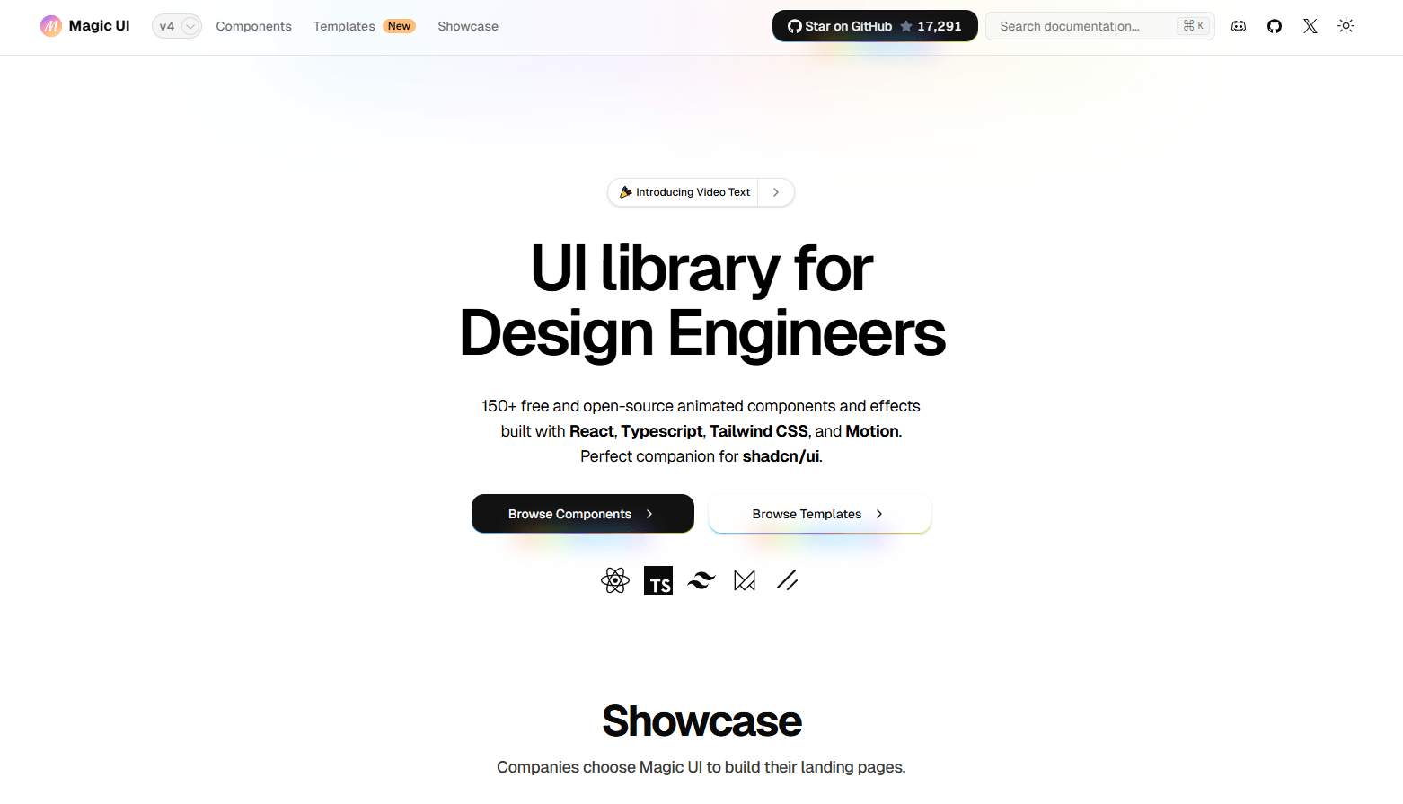Image resolution: width=1403 pixels, height=804 pixels.
Task: Click the Showcase section heading
Action: pos(701,720)
